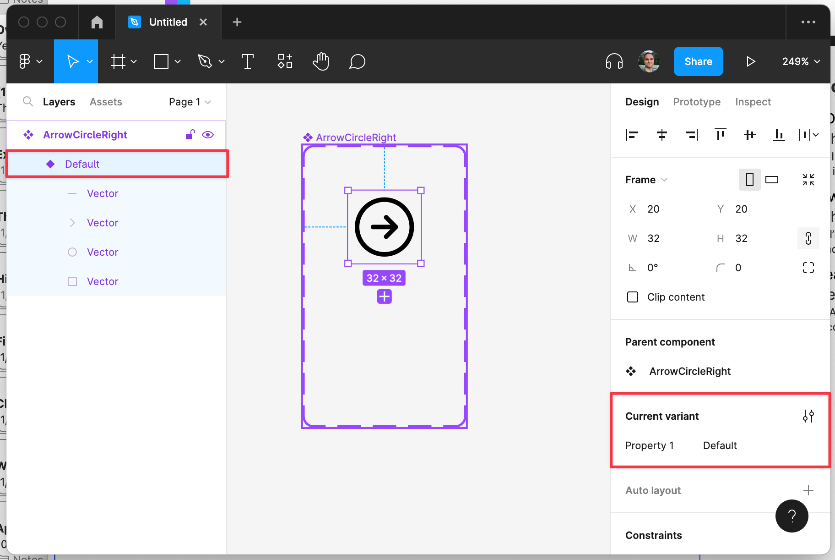This screenshot has width=835, height=560.
Task: Open the Resources components tool
Action: coord(285,61)
